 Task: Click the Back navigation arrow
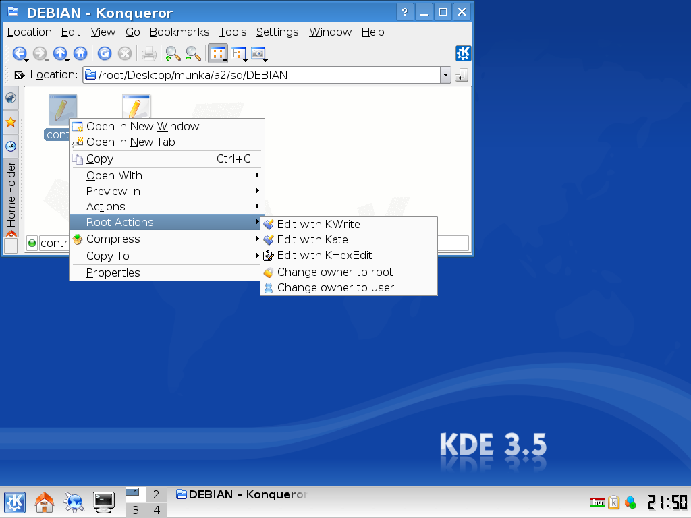coord(19,53)
